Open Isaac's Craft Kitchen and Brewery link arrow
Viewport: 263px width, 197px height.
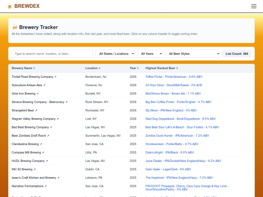(x=58, y=178)
